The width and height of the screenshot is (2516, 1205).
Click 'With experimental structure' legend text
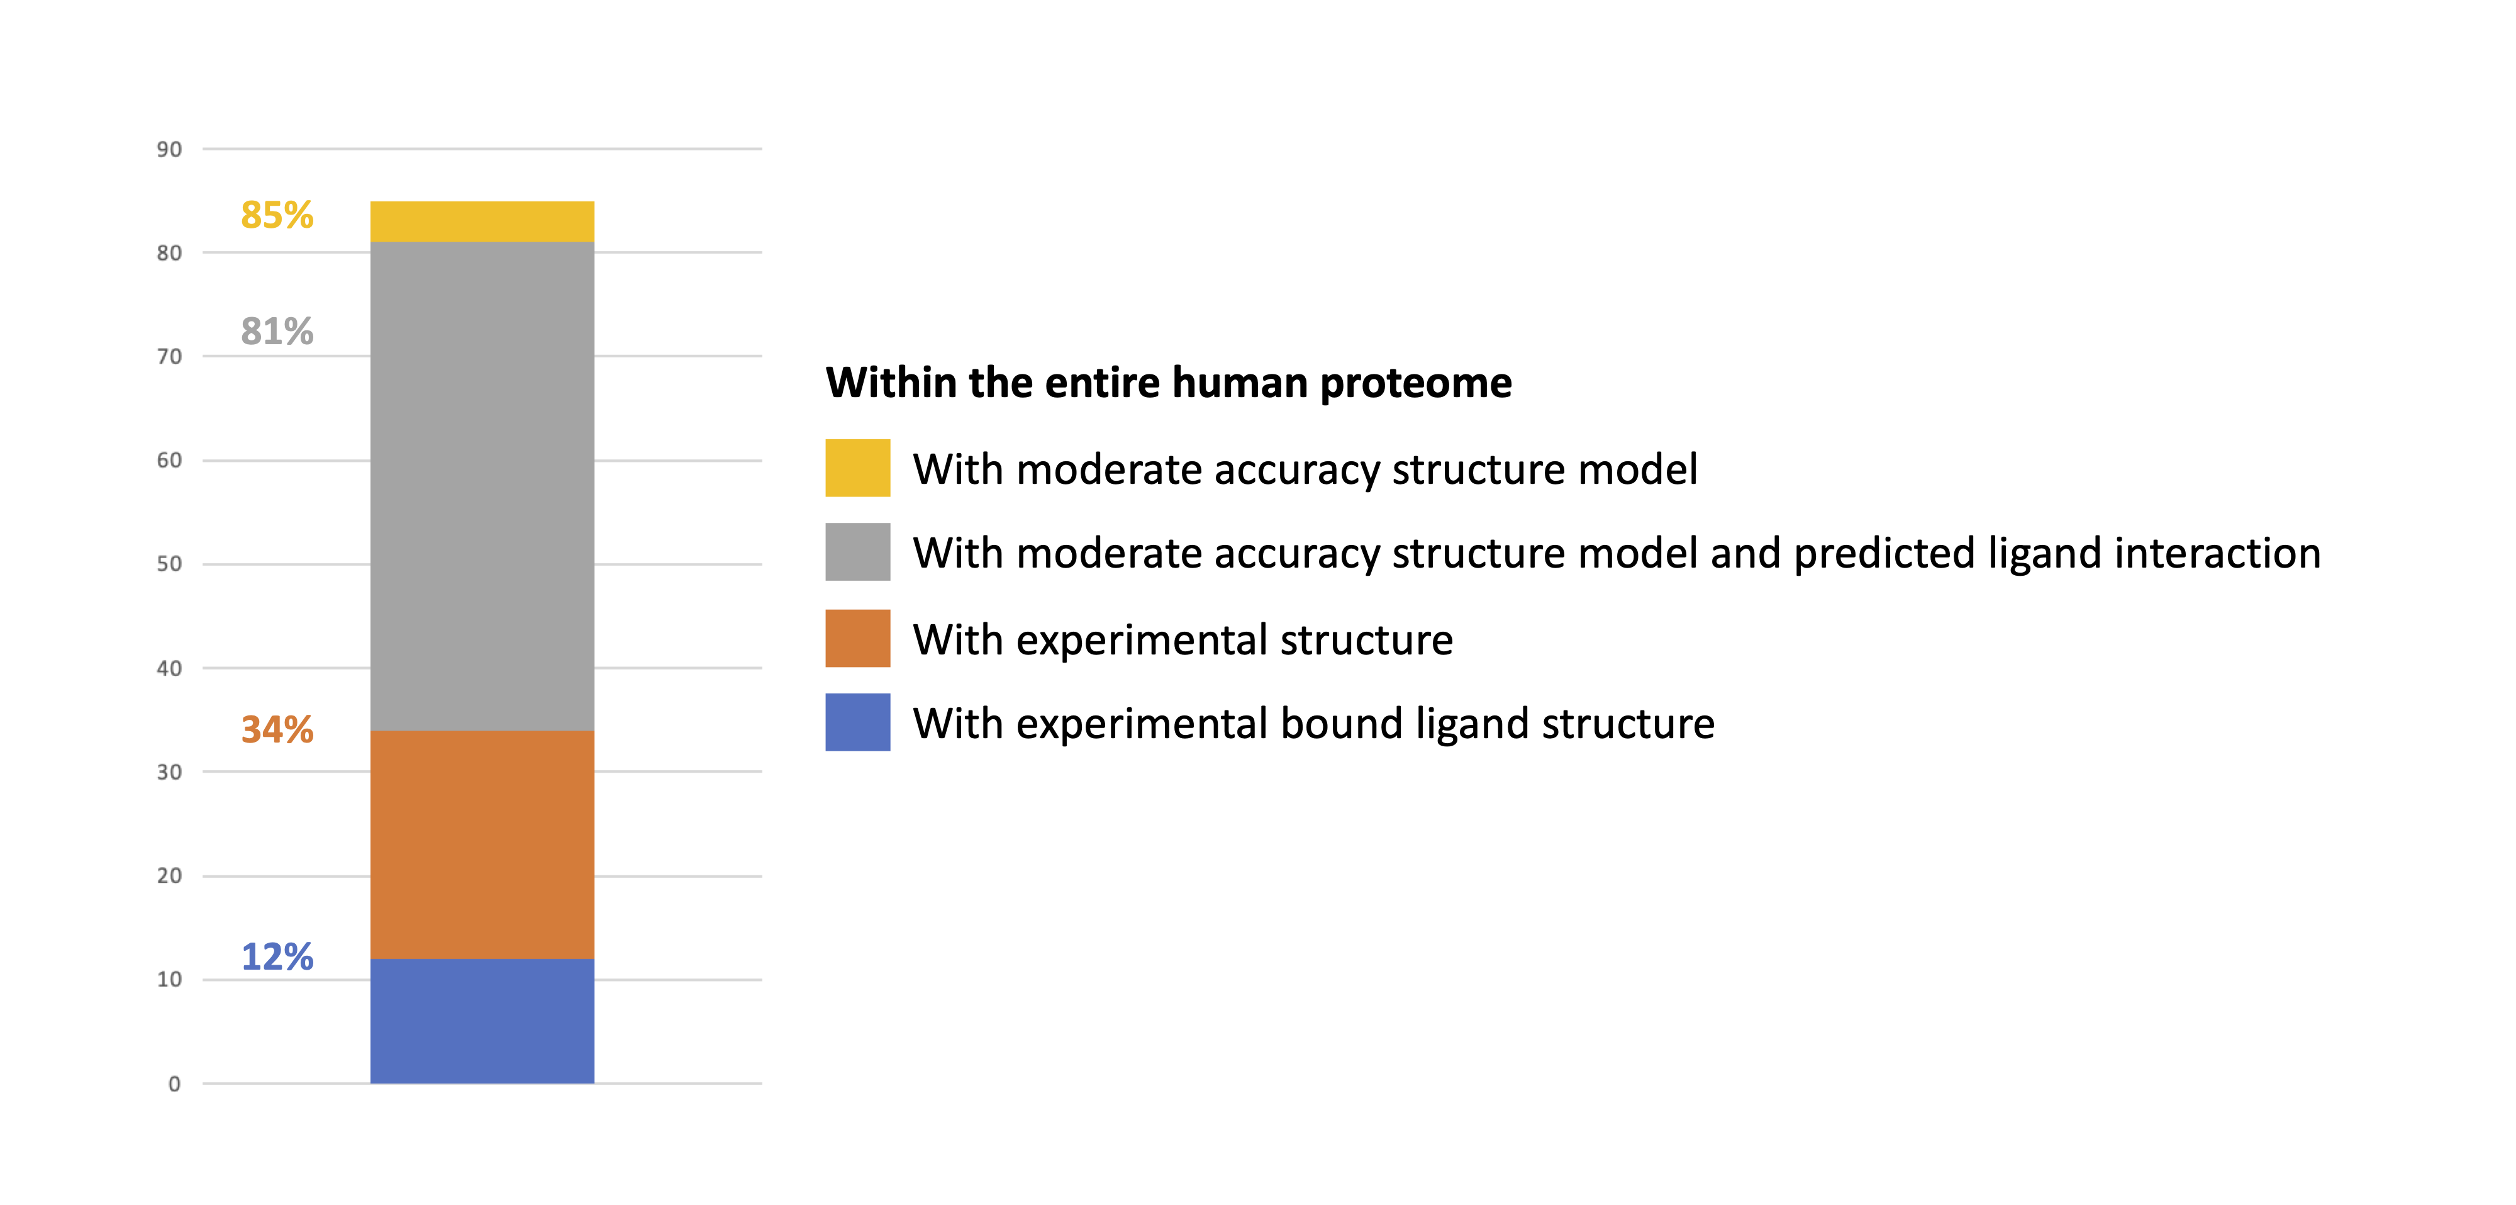[x=1183, y=640]
